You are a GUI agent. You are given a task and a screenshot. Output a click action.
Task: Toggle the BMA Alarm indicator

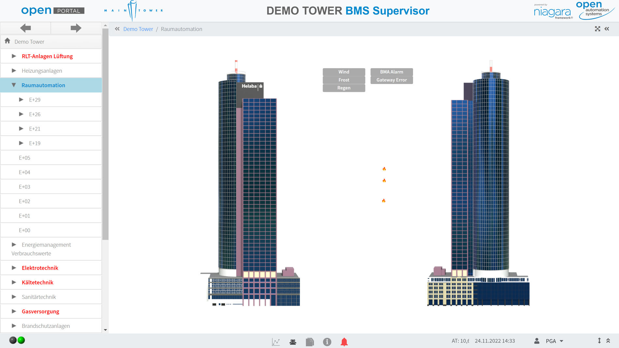point(391,72)
